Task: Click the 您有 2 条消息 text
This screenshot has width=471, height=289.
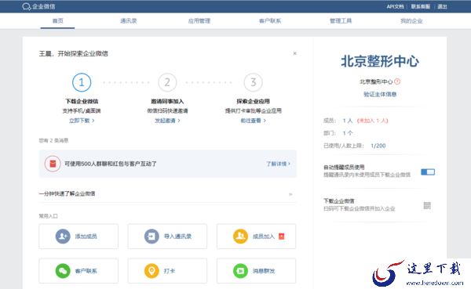Action: coord(53,140)
